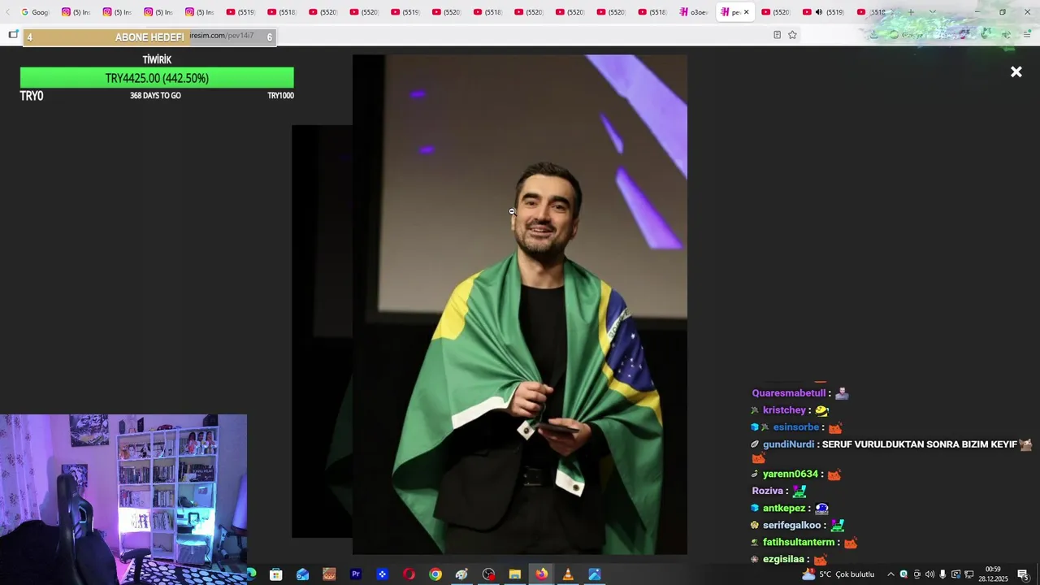Open the sidebar panel icon left of address bar
Screen dimensions: 1040x585
coord(13,35)
